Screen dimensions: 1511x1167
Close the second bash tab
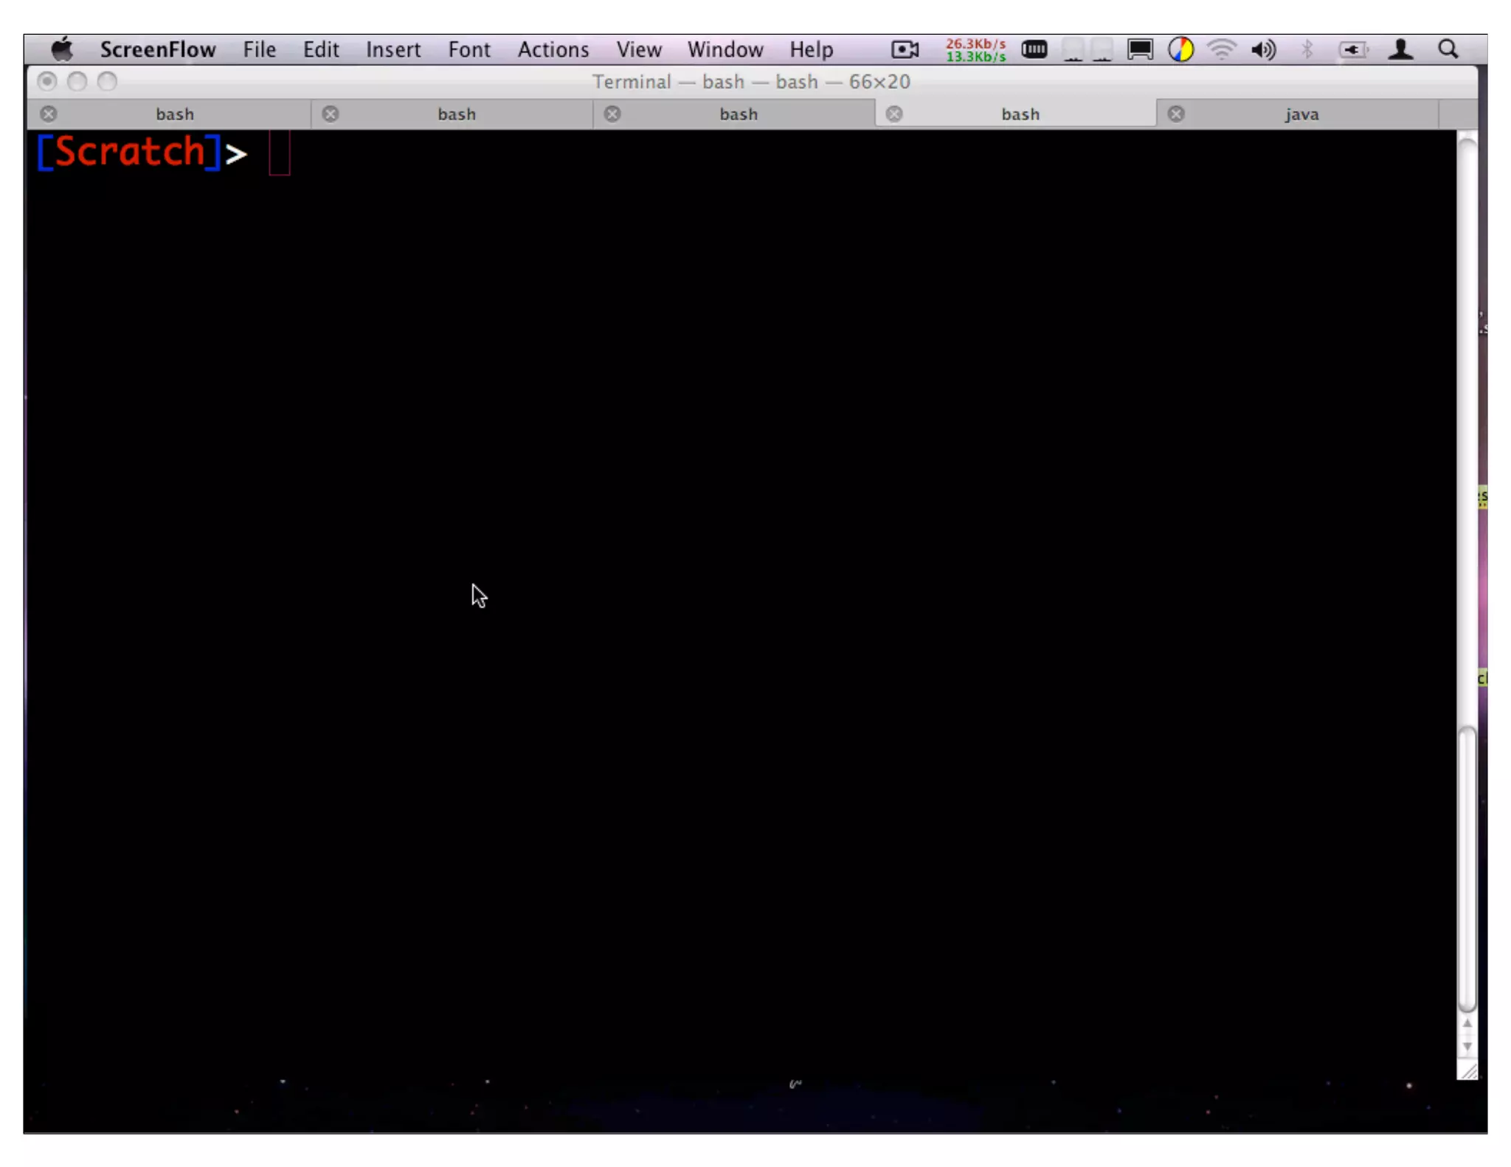click(331, 114)
